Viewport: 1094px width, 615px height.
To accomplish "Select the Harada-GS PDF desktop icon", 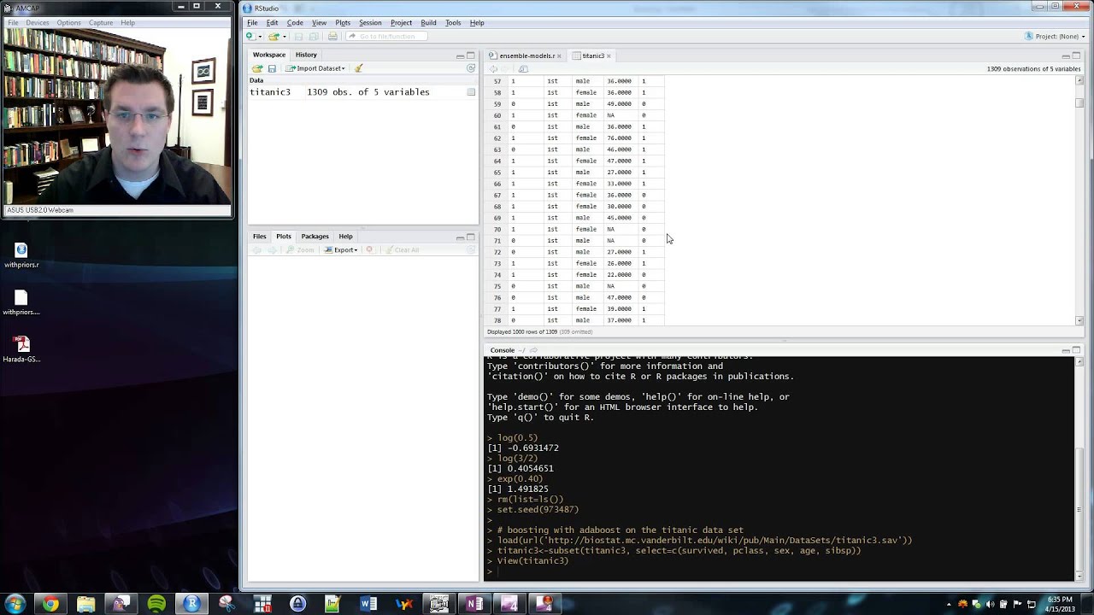I will (21, 349).
